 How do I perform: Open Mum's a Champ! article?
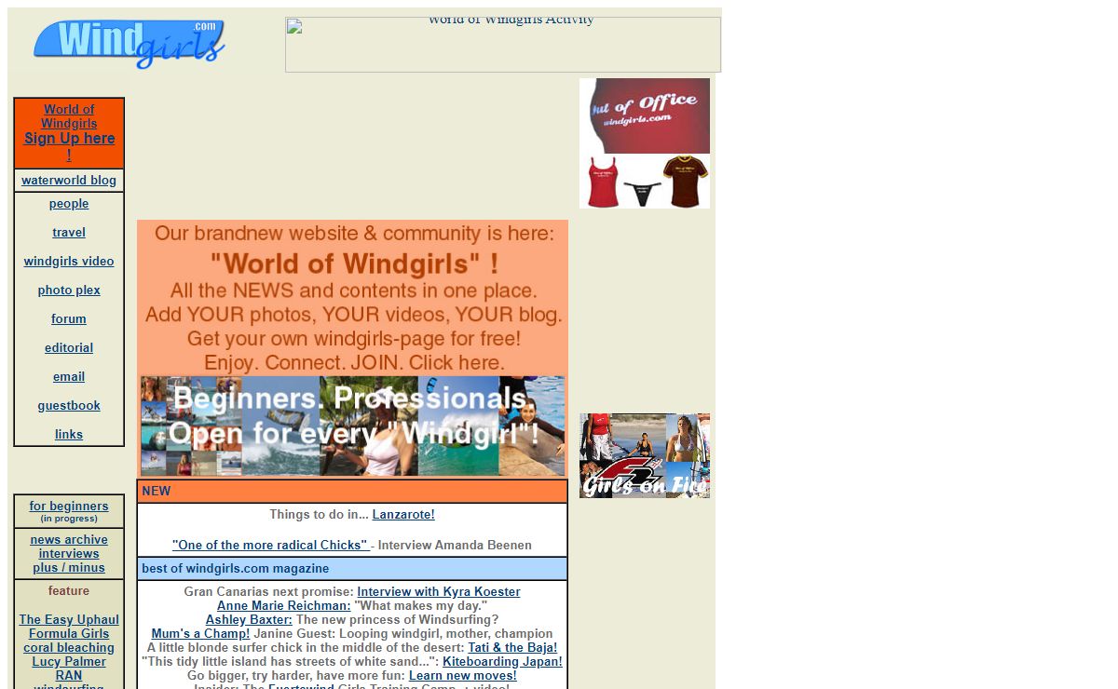[201, 634]
